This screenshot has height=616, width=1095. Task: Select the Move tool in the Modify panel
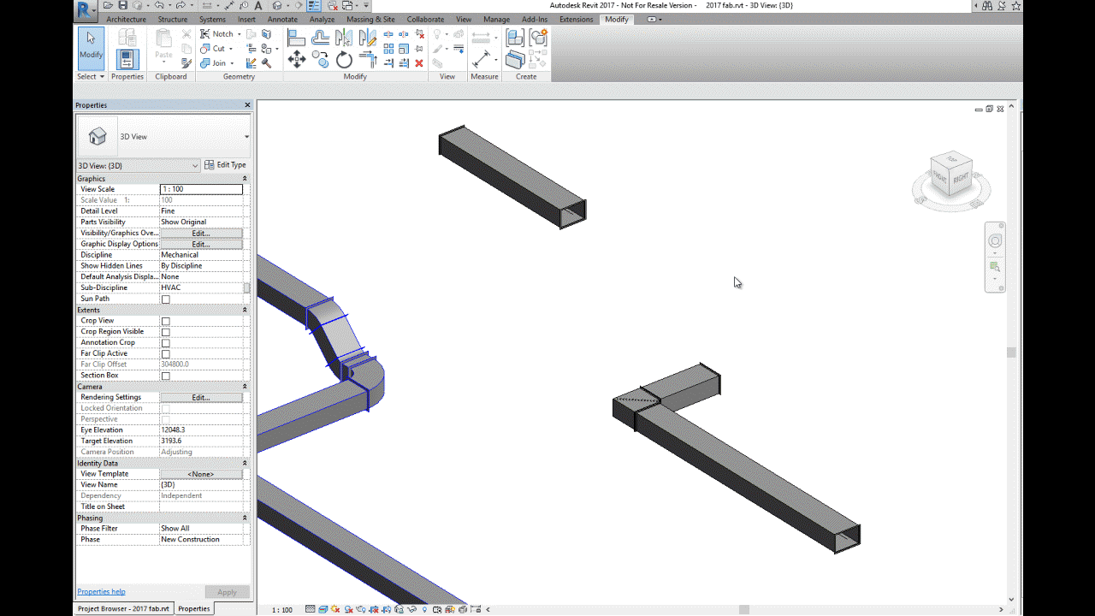tap(297, 59)
